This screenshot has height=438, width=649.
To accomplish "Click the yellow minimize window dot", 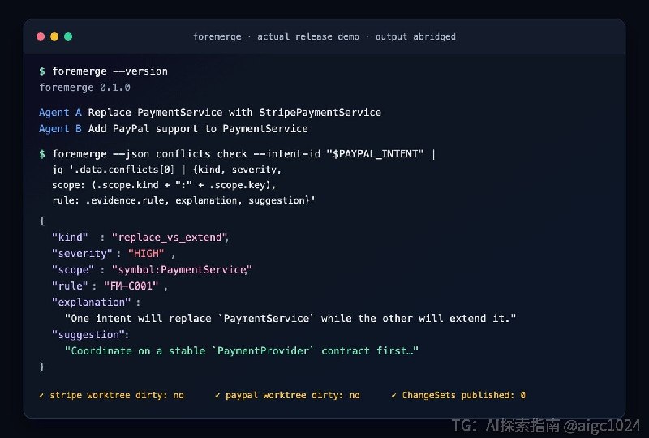I will click(x=54, y=36).
